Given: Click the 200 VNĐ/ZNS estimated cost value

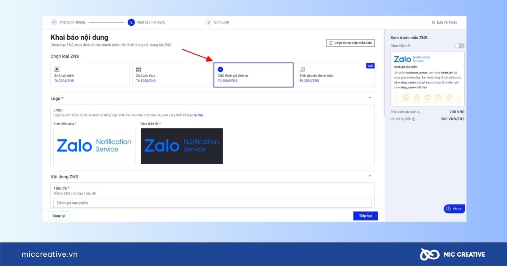Looking at the screenshot, I should click(x=452, y=119).
